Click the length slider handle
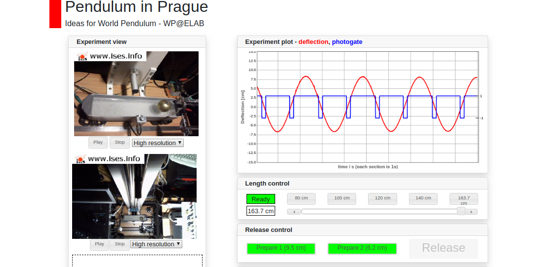 (461, 211)
